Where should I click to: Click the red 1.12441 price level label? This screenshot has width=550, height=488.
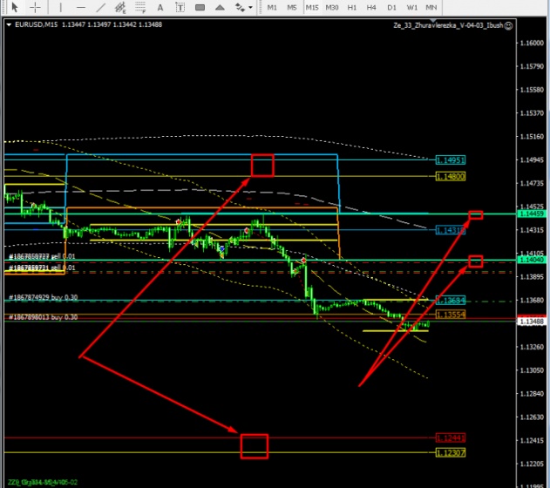(x=450, y=437)
